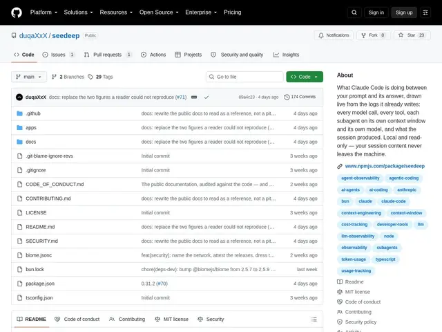Open the 0.31.2 commit message
This screenshot has height=332, width=442.
point(148,284)
